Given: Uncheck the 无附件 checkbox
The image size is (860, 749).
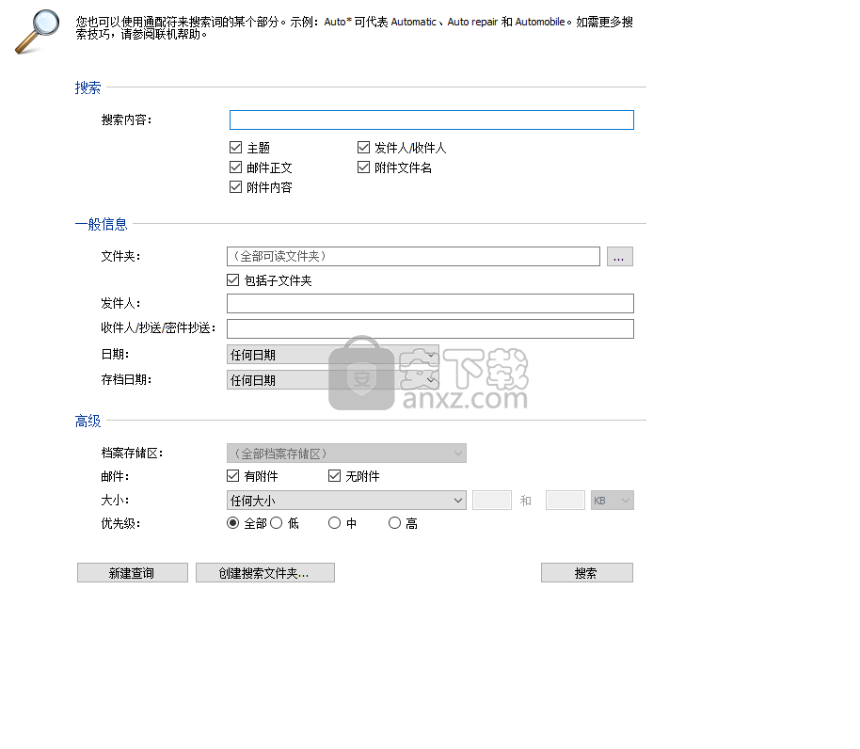Looking at the screenshot, I should 335,476.
